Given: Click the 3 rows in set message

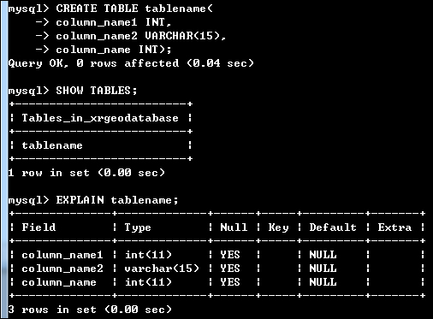Looking at the screenshot, I should click(x=90, y=310).
